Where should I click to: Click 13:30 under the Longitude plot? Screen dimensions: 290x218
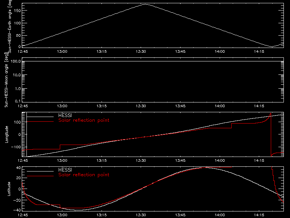pyautogui.click(x=141, y=160)
